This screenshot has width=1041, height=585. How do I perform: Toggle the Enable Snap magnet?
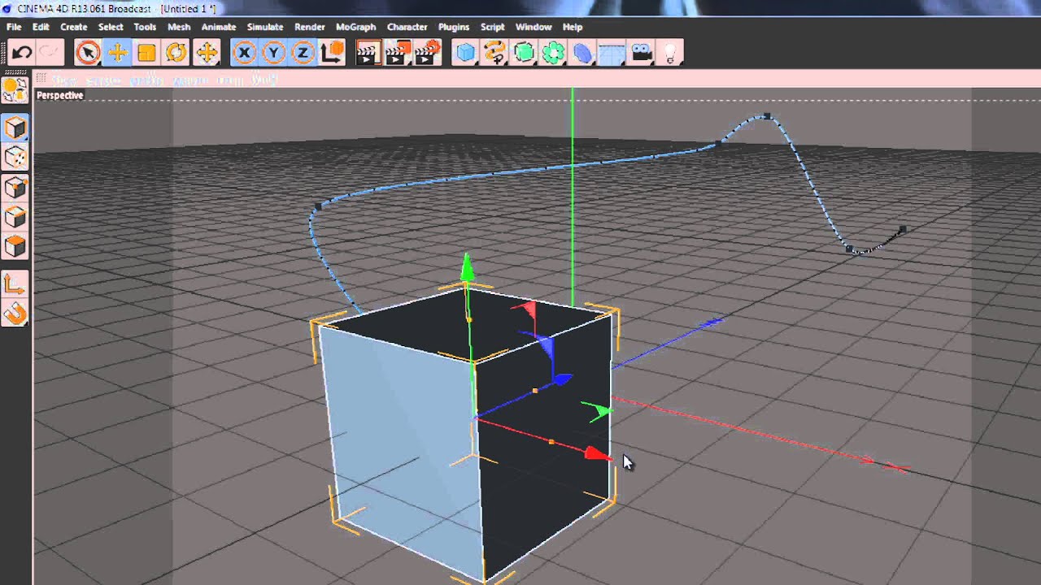tap(15, 313)
